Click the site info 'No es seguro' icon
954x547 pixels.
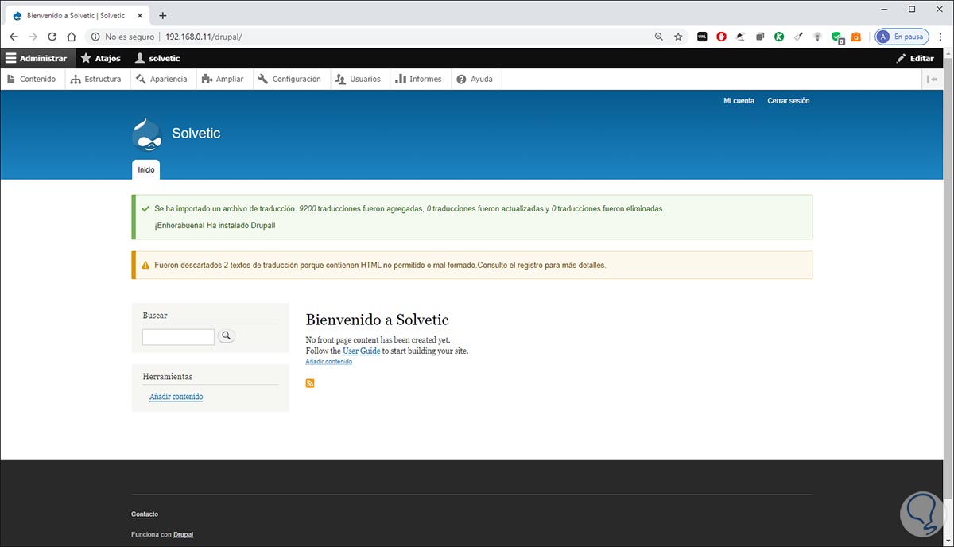coord(95,37)
